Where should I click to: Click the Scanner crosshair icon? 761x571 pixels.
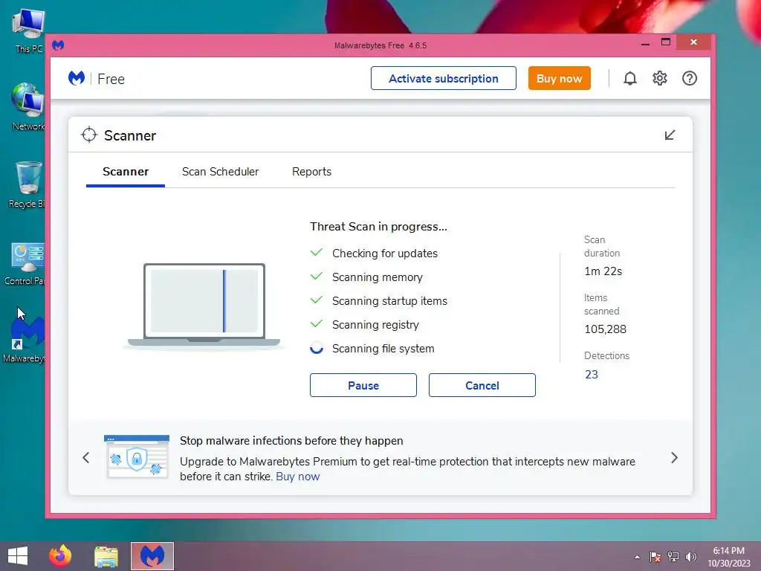coord(89,135)
